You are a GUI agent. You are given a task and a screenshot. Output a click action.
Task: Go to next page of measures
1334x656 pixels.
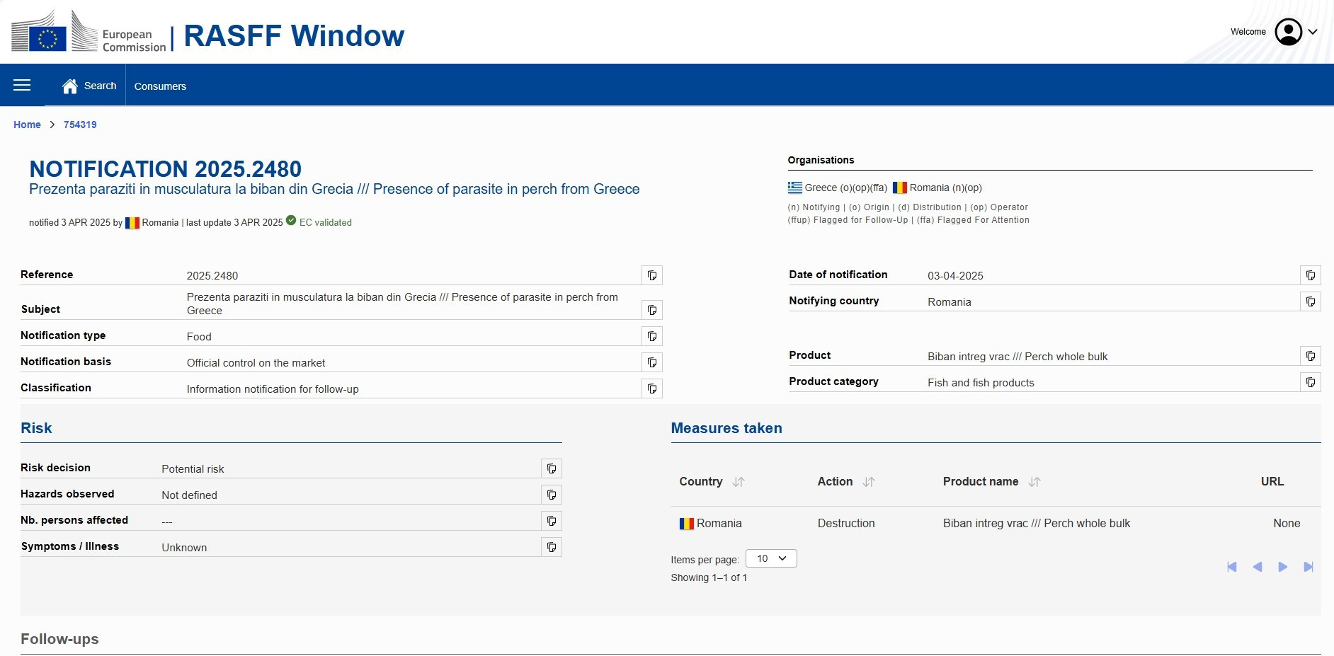click(1282, 567)
